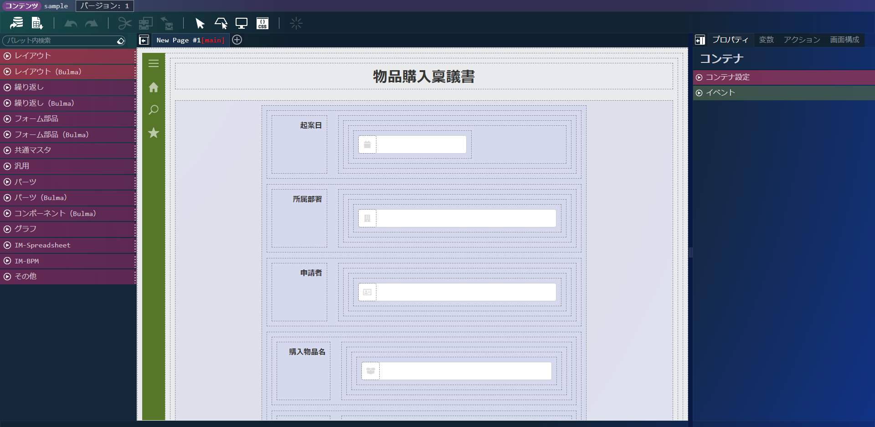Expand the グラフ palette category
875x427 pixels.
[x=68, y=229]
